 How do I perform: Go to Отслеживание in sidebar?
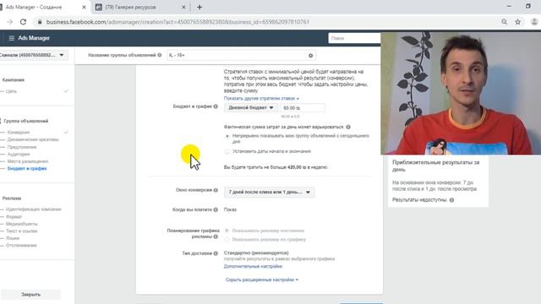(x=21, y=246)
